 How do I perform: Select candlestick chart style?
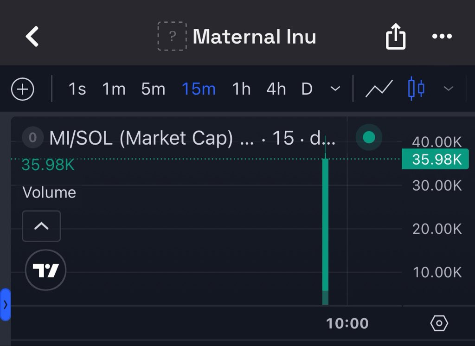pyautogui.click(x=416, y=89)
